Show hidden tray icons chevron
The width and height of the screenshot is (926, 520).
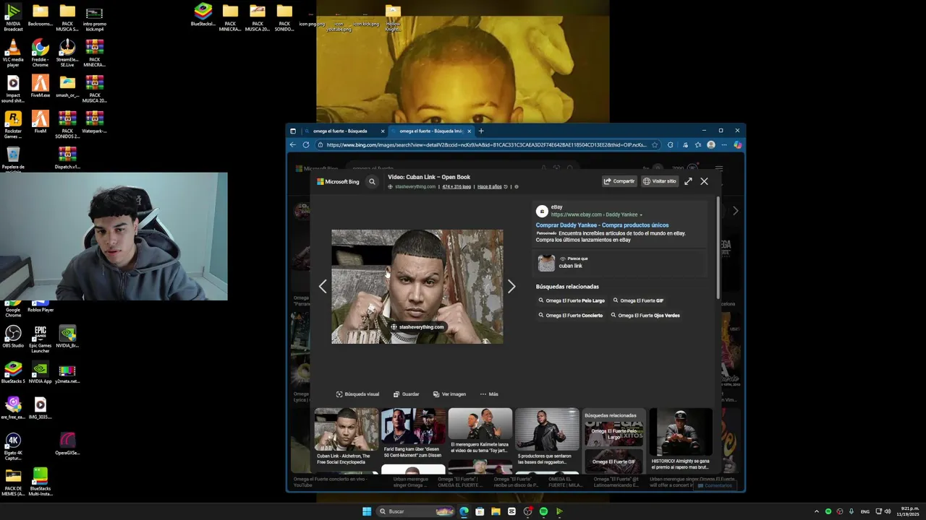click(x=817, y=511)
